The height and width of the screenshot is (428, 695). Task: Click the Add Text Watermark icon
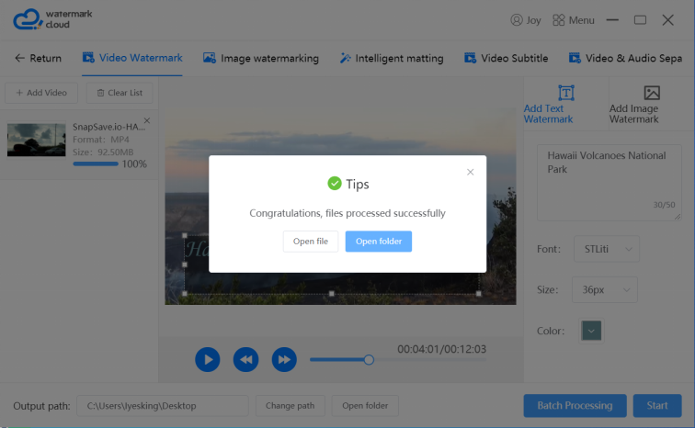click(566, 93)
